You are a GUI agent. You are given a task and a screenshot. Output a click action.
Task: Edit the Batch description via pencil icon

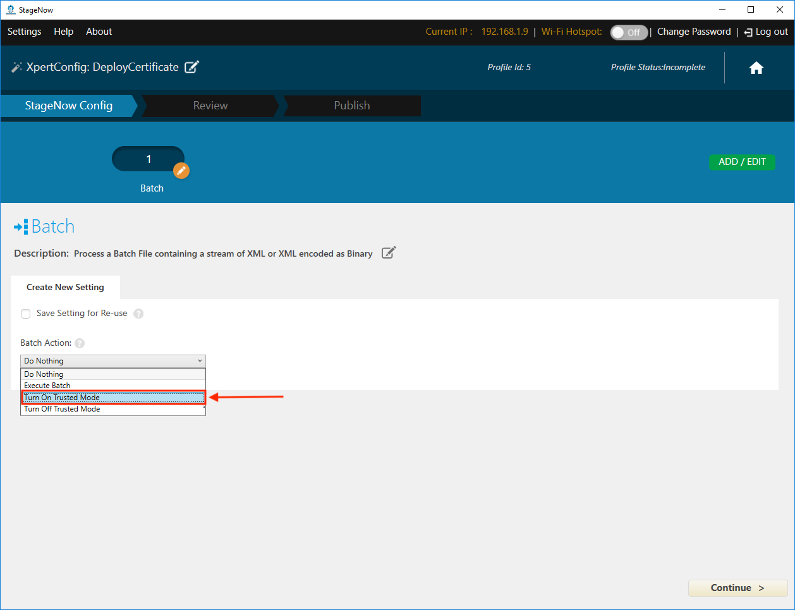tap(389, 253)
